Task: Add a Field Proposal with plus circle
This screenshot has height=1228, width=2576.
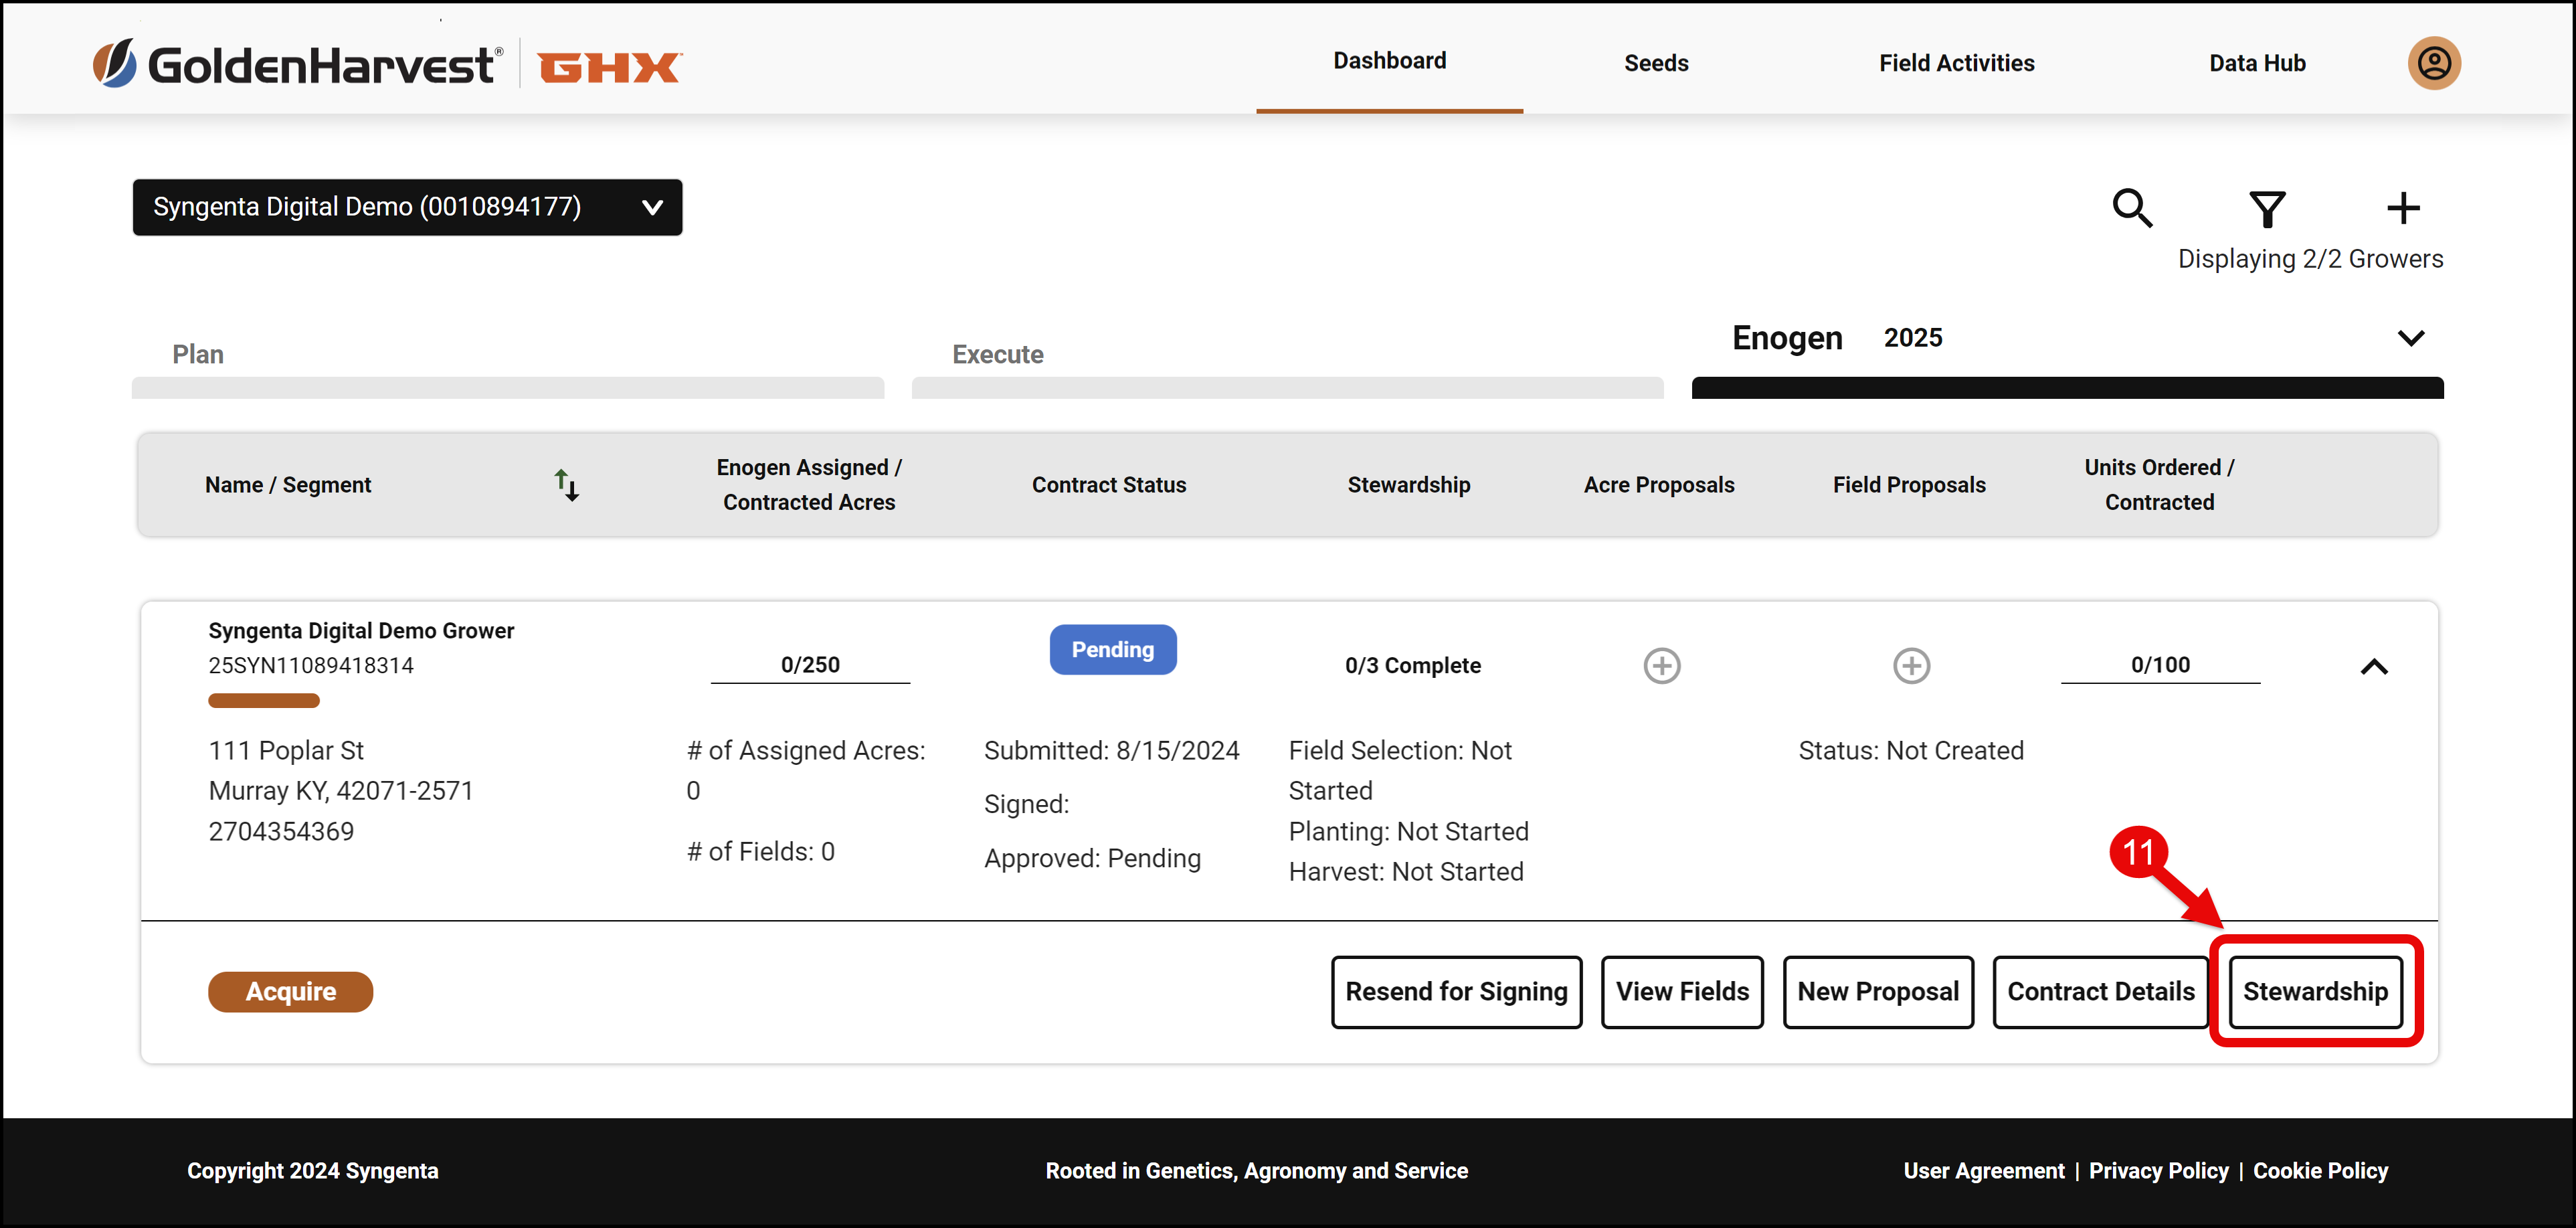Action: (x=1911, y=666)
